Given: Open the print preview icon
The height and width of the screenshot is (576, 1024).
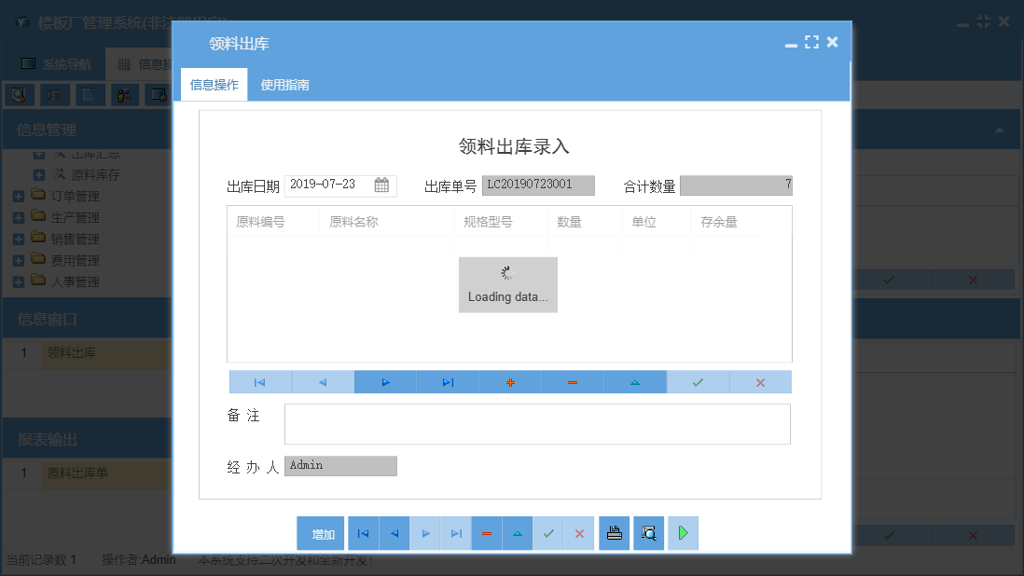Looking at the screenshot, I should [648, 532].
